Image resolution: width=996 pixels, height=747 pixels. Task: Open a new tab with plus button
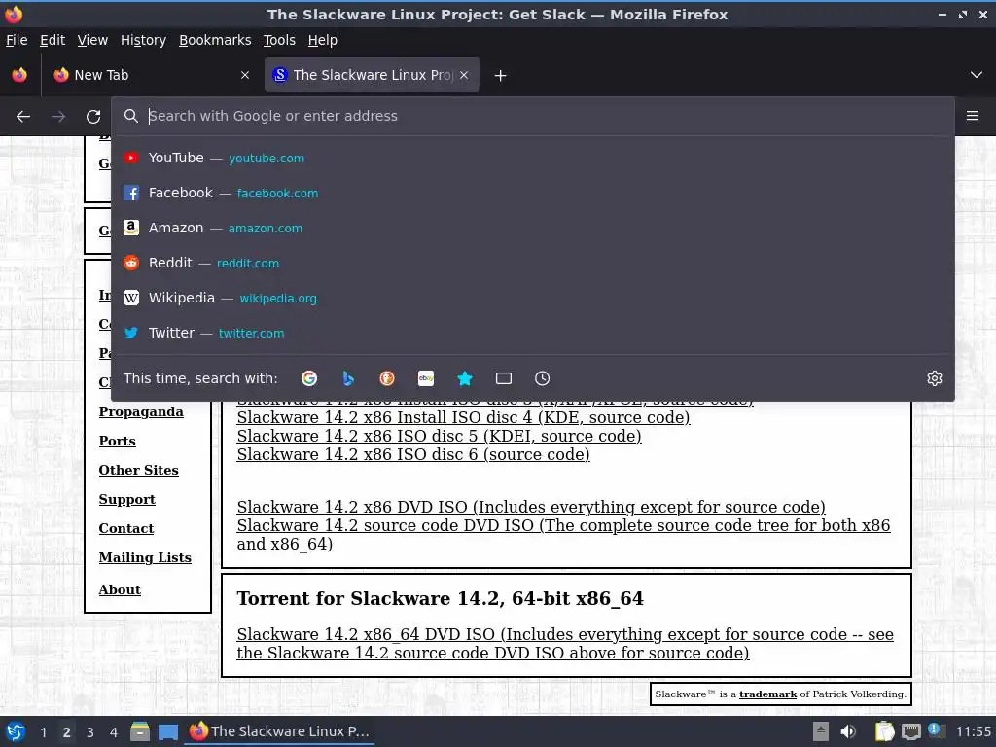pos(501,76)
